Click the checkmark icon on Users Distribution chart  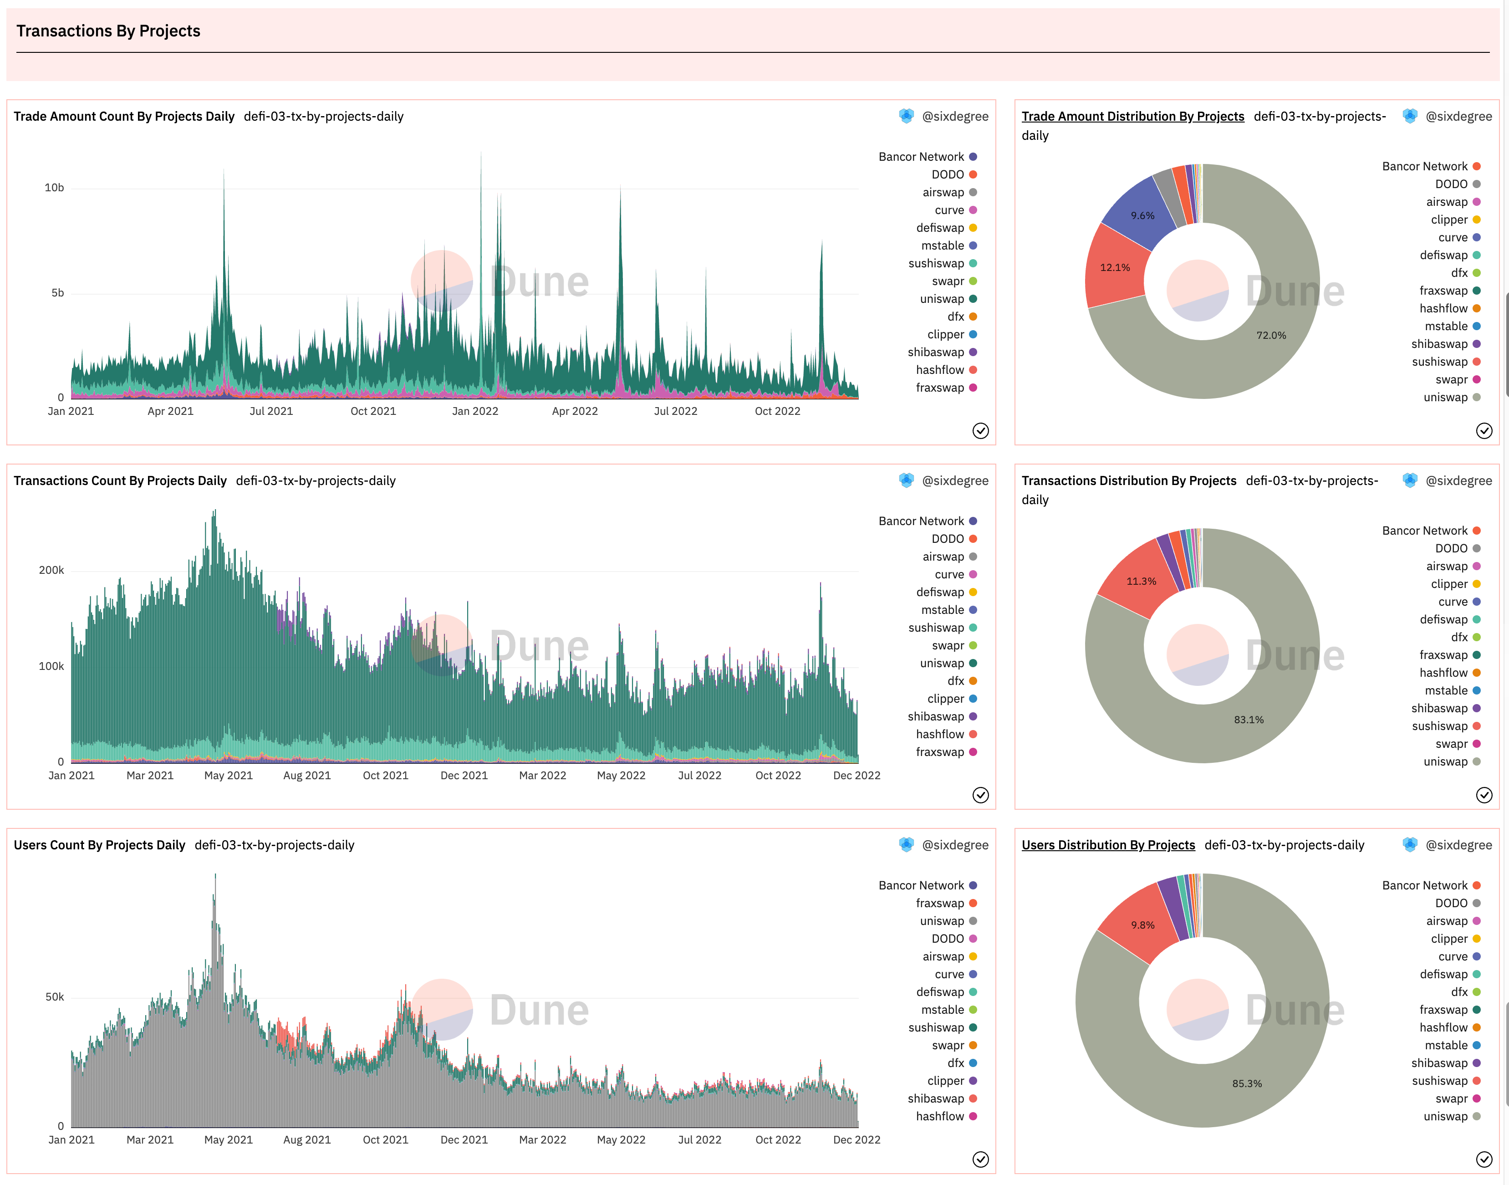pos(1484,1159)
